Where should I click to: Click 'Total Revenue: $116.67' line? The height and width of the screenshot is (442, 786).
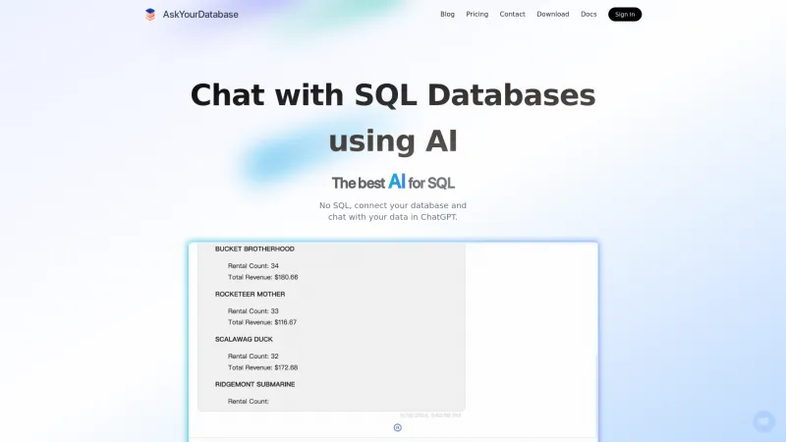[262, 322]
